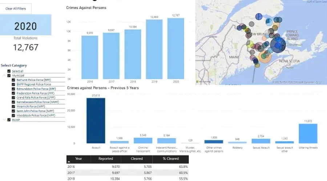
Task: Click the 2017 row year cell
Action: (71, 173)
